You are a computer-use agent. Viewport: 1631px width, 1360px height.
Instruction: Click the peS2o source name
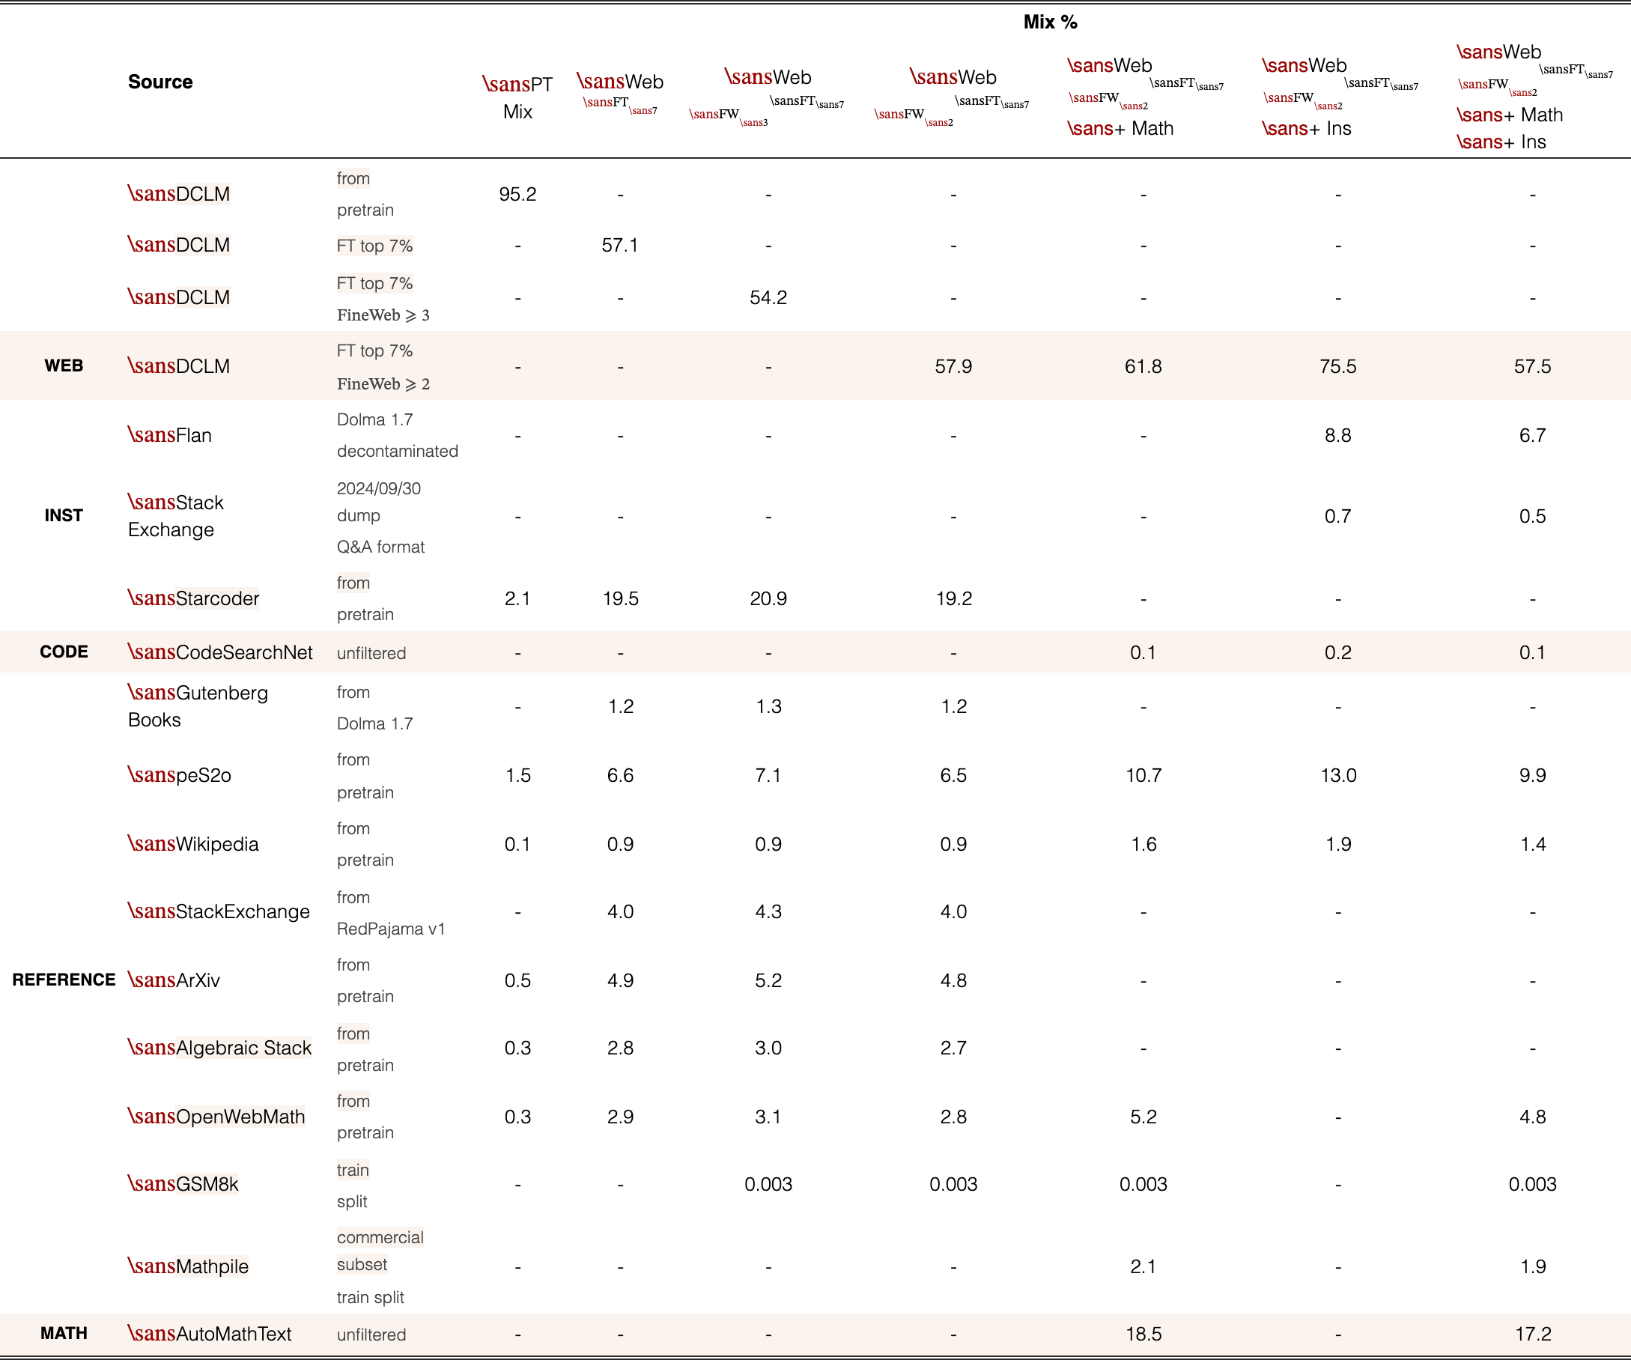(x=179, y=775)
